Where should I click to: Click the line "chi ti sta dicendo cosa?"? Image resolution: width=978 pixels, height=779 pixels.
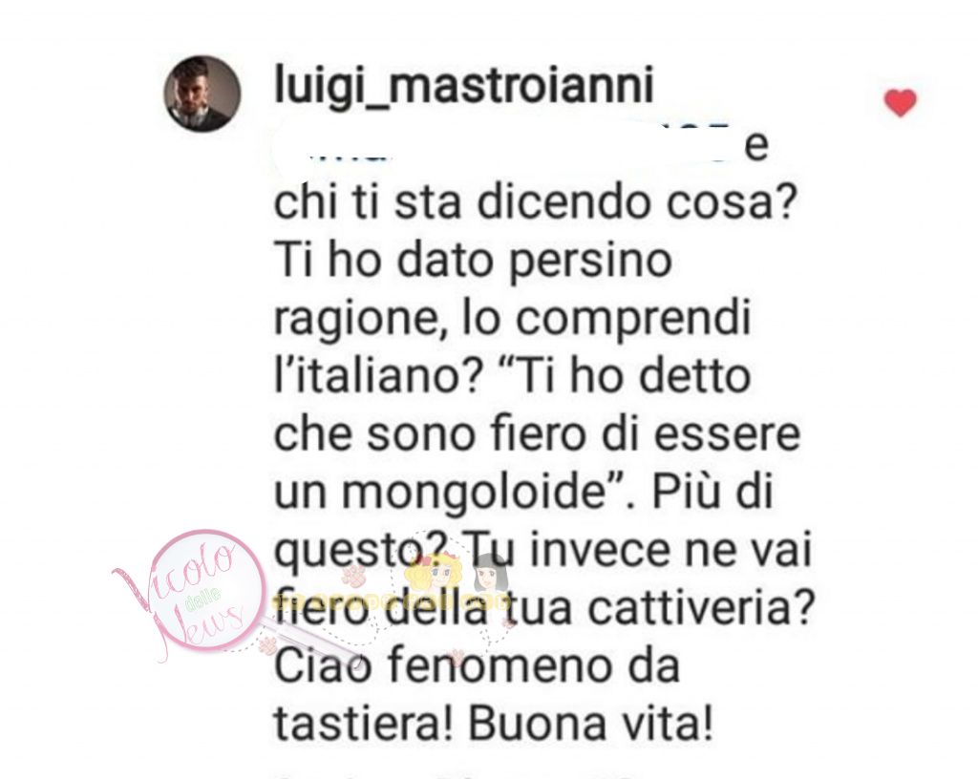[x=534, y=202]
